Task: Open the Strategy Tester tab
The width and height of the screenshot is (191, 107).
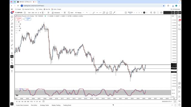Action: pyautogui.click(x=44, y=105)
